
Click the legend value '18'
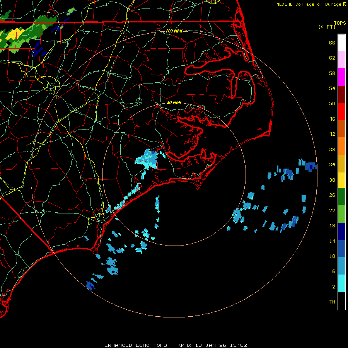(x=332, y=226)
